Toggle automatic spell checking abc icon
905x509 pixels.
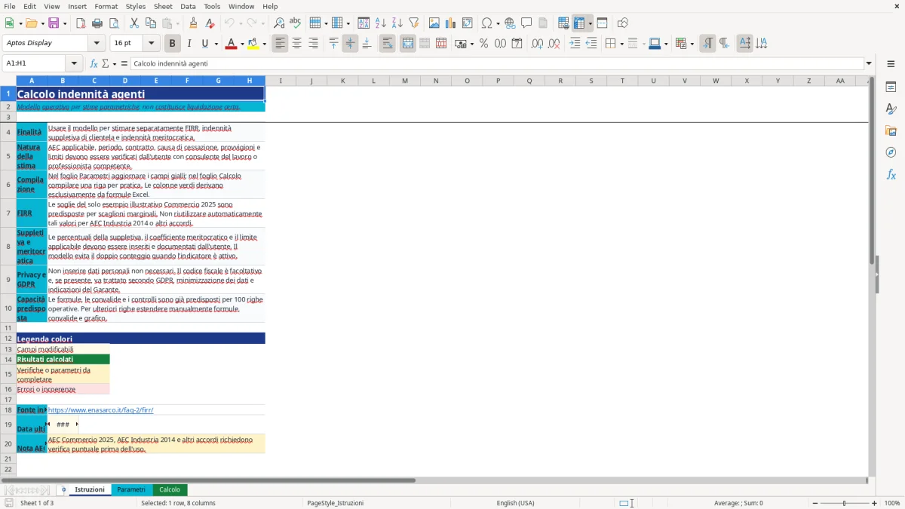tap(296, 23)
